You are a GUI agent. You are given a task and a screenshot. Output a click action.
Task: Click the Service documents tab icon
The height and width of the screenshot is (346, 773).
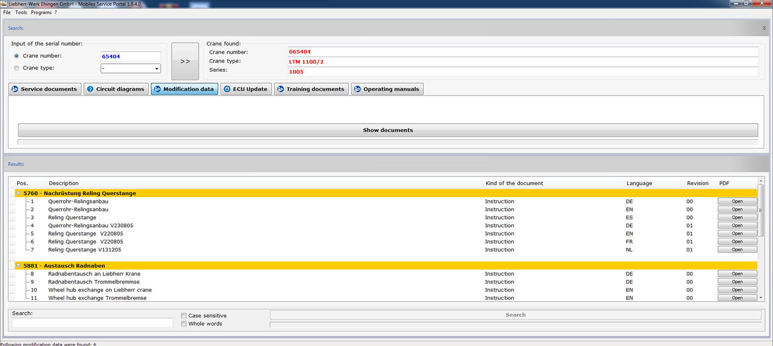15,89
